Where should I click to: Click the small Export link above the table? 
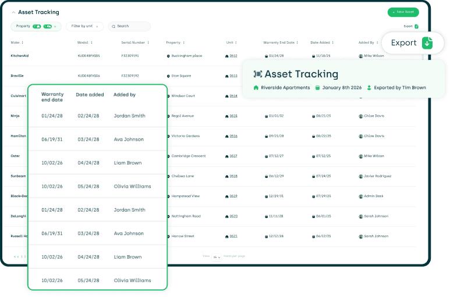click(x=411, y=26)
